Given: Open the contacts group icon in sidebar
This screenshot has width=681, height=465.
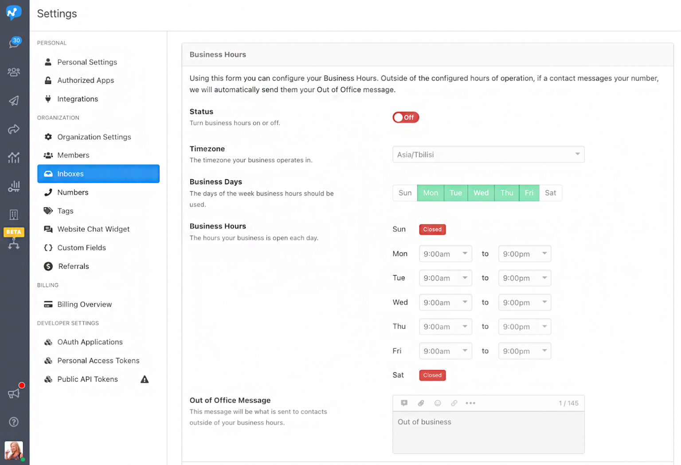Looking at the screenshot, I should click(x=14, y=72).
